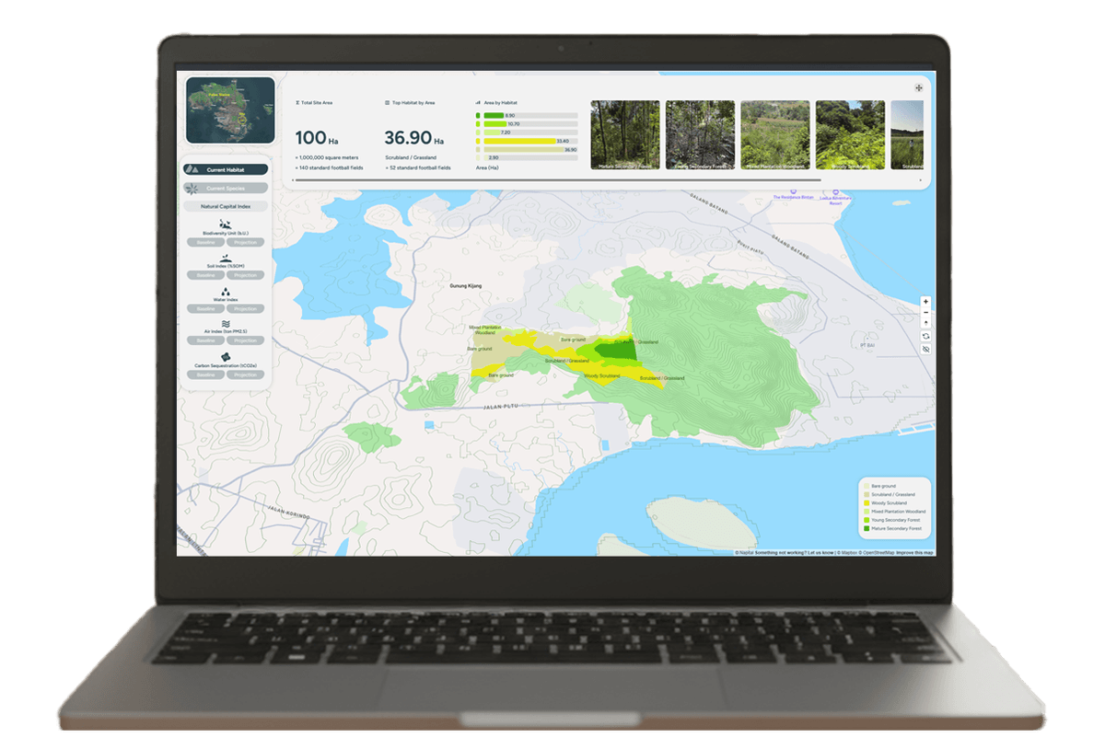The height and width of the screenshot is (749, 1105).
Task: Click Young Secondary Forest legend swatch
Action: tap(867, 520)
